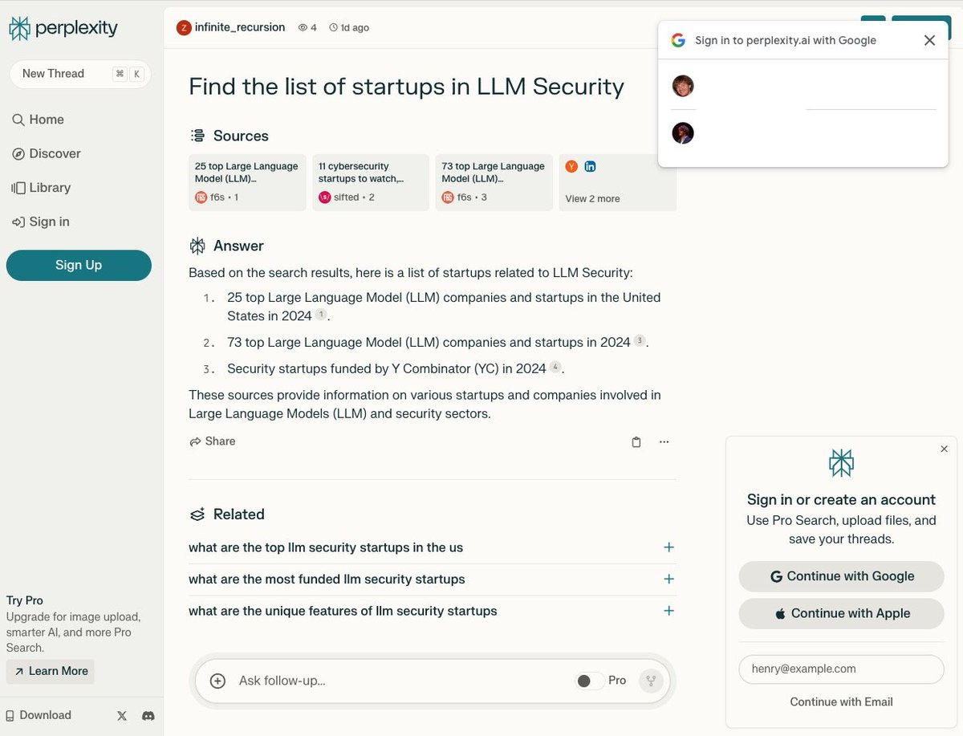Click the Related section icon
Viewport: 963px width, 736px height.
click(x=197, y=514)
